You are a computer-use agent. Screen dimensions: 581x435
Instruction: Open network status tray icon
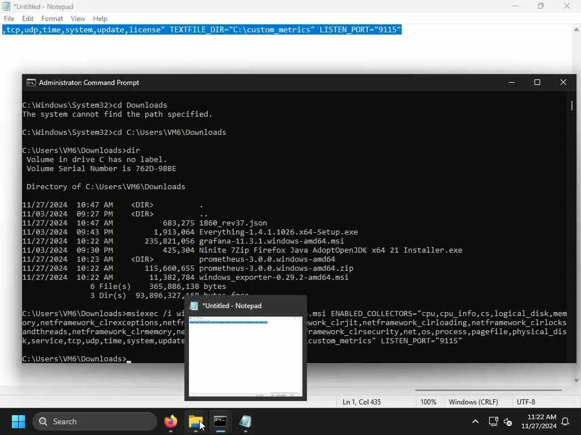click(x=493, y=421)
